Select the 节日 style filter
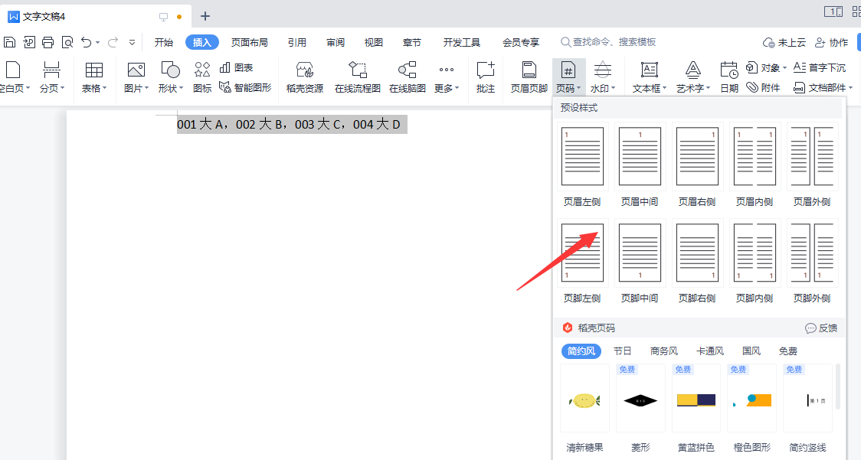Viewport: 861px width, 460px height. 622,351
